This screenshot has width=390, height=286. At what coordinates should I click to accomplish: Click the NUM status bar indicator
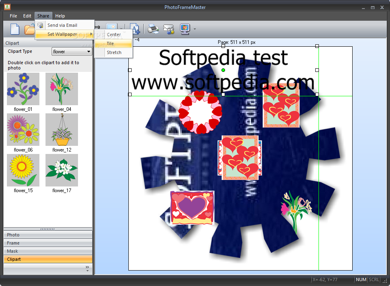361,279
